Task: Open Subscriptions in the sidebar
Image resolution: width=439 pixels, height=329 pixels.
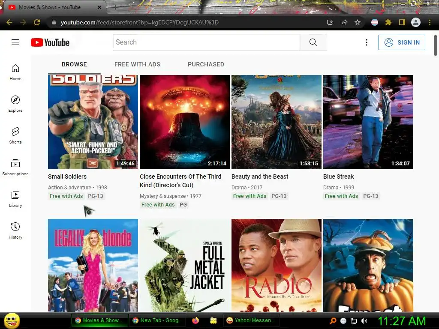Action: pos(15,167)
